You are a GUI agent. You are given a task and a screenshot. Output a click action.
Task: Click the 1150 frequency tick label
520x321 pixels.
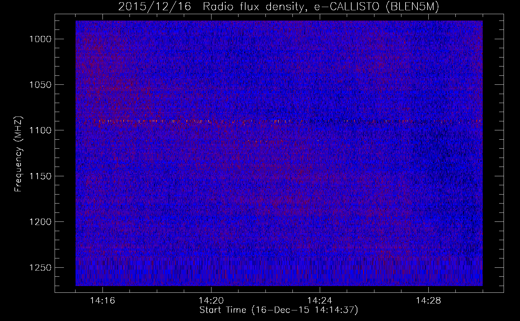click(40, 176)
